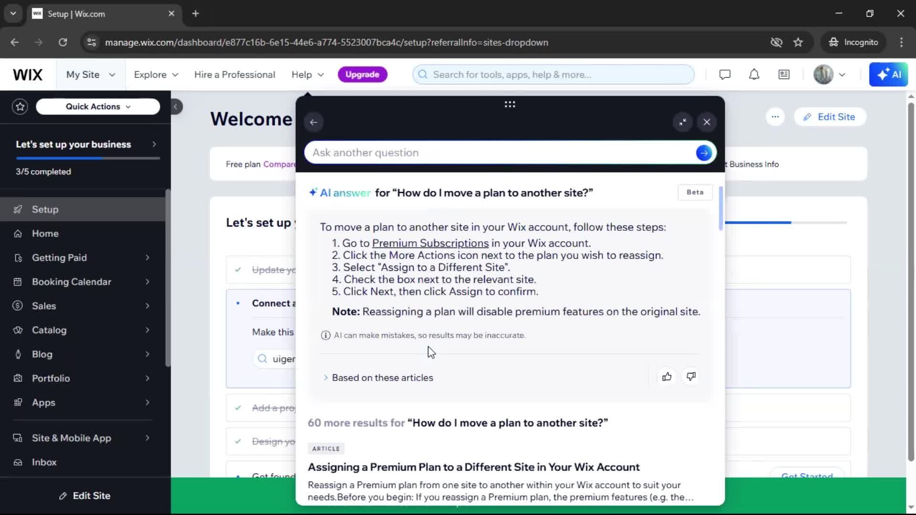Open the notifications bell
Image resolution: width=916 pixels, height=515 pixels.
tap(754, 74)
